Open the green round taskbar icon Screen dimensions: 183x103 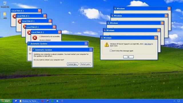[x=52, y=101]
